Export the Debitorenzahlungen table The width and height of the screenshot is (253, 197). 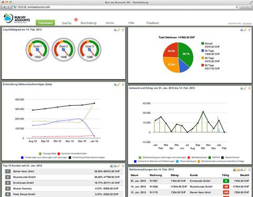(x=235, y=170)
